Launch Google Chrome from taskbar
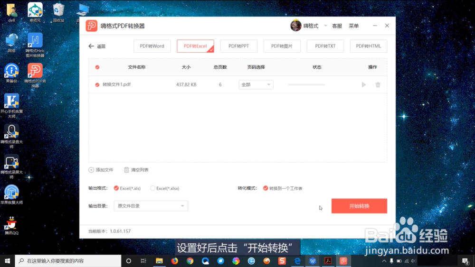Viewport: 475px width, 267px height. click(190, 261)
